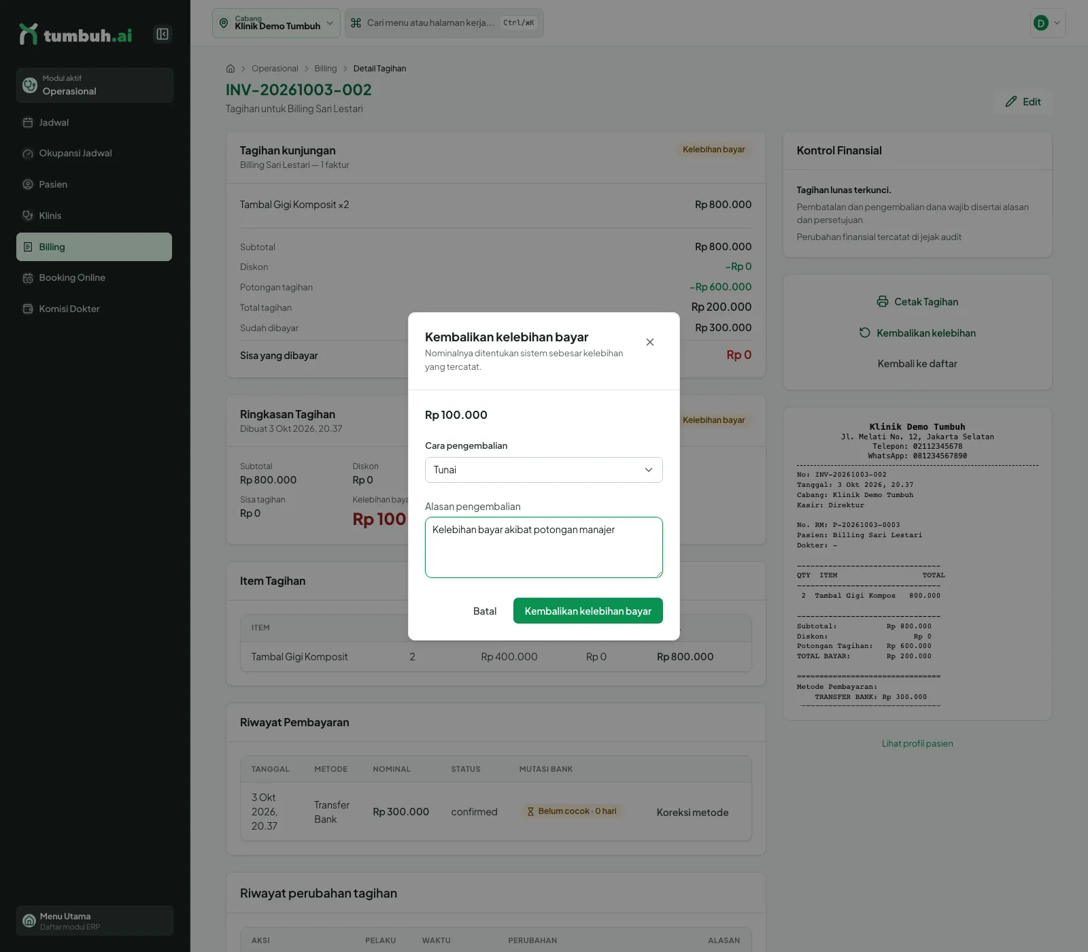Click the Modul aktif Operasional card
Viewport: 1088px width, 952px height.
95,85
